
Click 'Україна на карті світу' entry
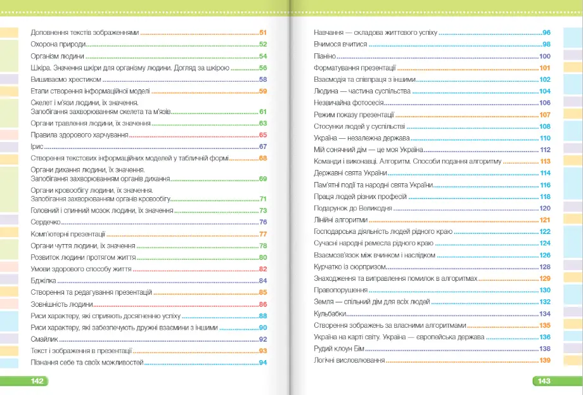click(x=399, y=337)
